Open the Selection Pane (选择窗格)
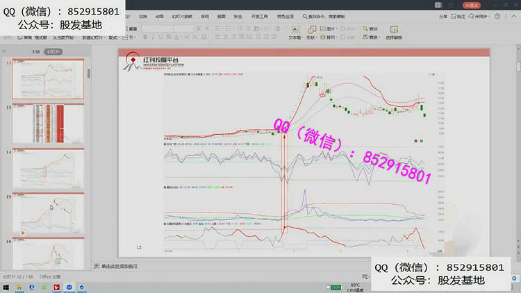This screenshot has height=293, width=521. click(x=394, y=33)
